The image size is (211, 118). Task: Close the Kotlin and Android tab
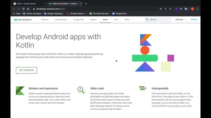(x=80, y=4)
